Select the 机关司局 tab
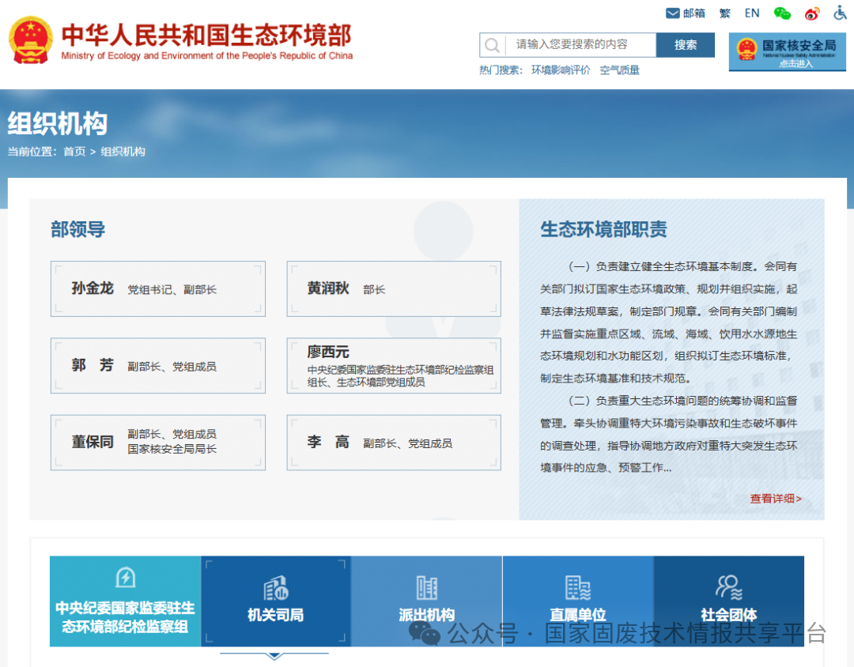The width and height of the screenshot is (854, 667). 275,601
